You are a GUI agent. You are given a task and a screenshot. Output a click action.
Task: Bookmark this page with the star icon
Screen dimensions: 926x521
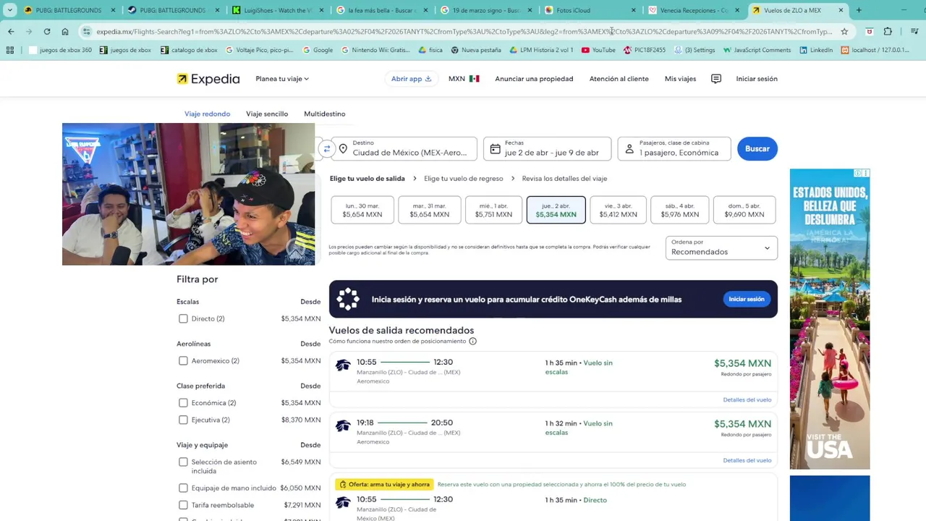[844, 32]
